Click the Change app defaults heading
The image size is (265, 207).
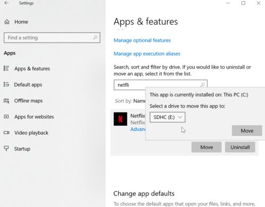point(144,193)
